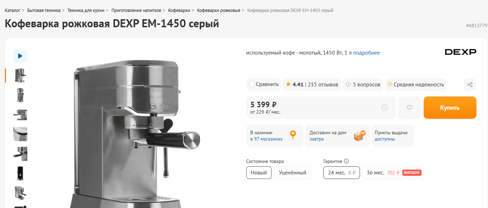Open the DEXP brand logo
This screenshot has width=488, height=208.
tap(460, 52)
